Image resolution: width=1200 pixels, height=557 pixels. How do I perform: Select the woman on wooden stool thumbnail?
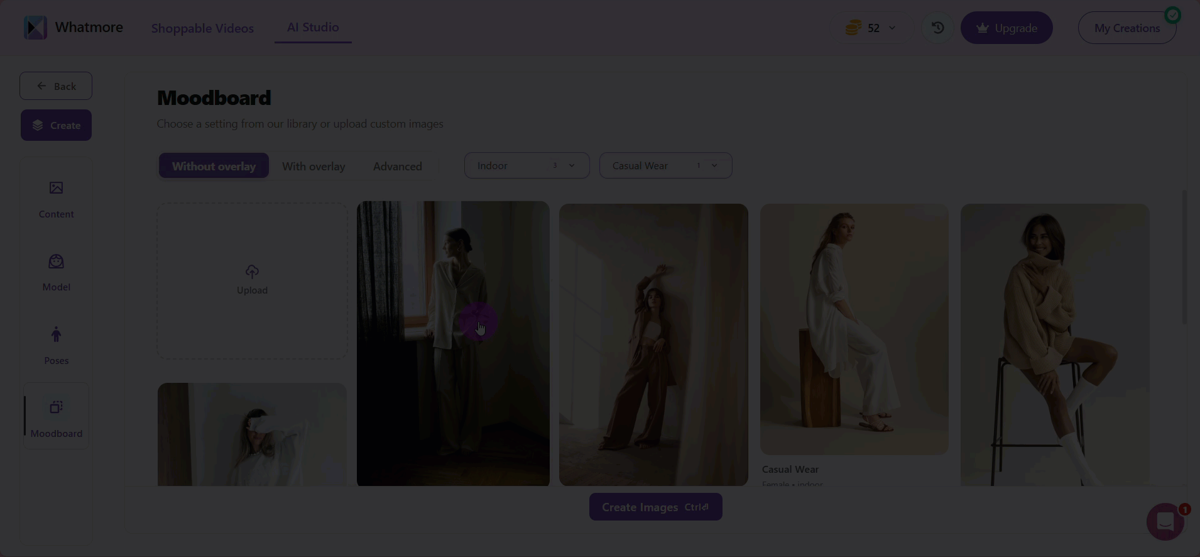854,329
